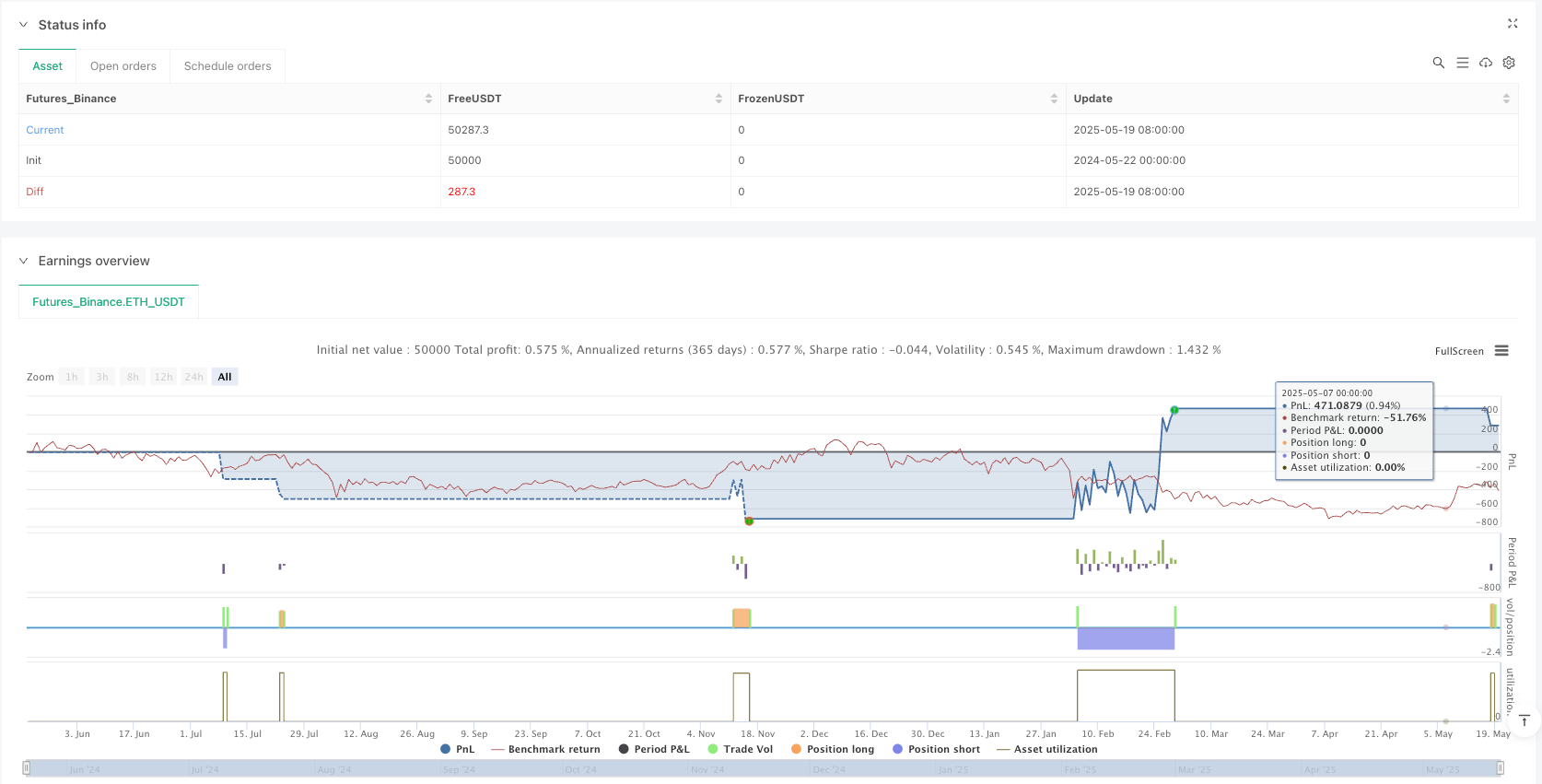Click the search icon above the asset table
This screenshot has height=784, width=1542.
tap(1438, 63)
